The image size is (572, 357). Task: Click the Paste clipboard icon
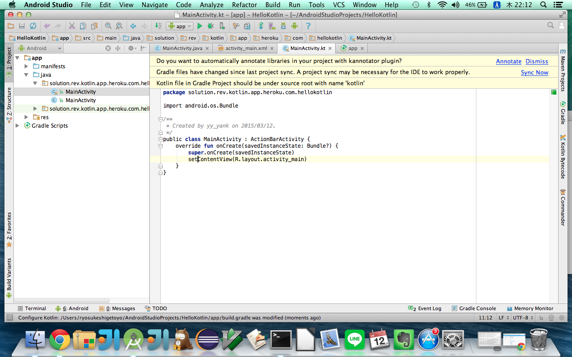tap(94, 26)
